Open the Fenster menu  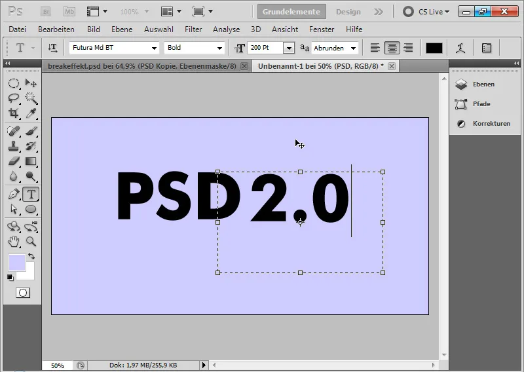tap(322, 29)
